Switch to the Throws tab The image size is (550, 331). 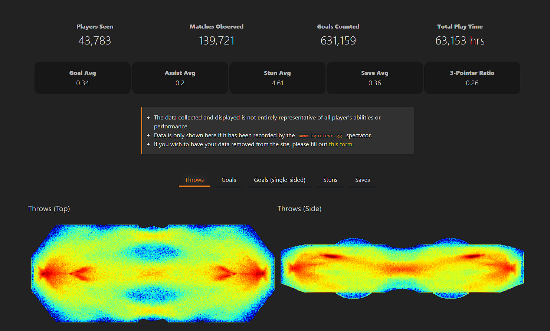coord(194,180)
